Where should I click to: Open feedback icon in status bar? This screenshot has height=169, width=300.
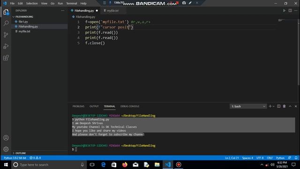coord(290,158)
